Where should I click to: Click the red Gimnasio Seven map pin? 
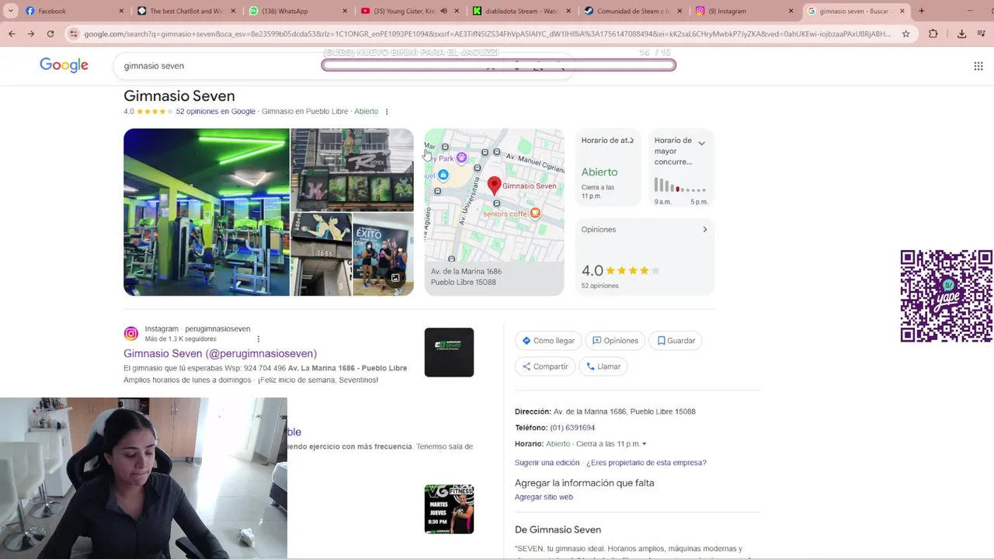[x=494, y=186]
